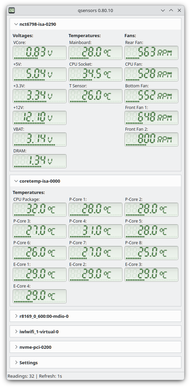Click the Rear Fan RPM display

[151, 53]
